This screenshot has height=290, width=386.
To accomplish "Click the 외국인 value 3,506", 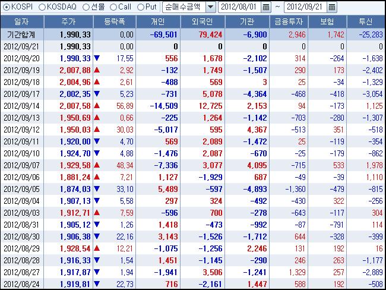I will coord(213,272).
